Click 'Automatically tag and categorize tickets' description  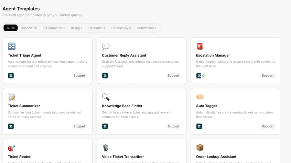pos(235,115)
